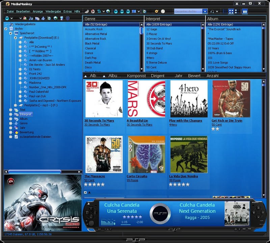This screenshot has width=270, height=243.
Task: Click the D-pad right arrow on PSP player
Action: pyautogui.click(x=94, y=213)
